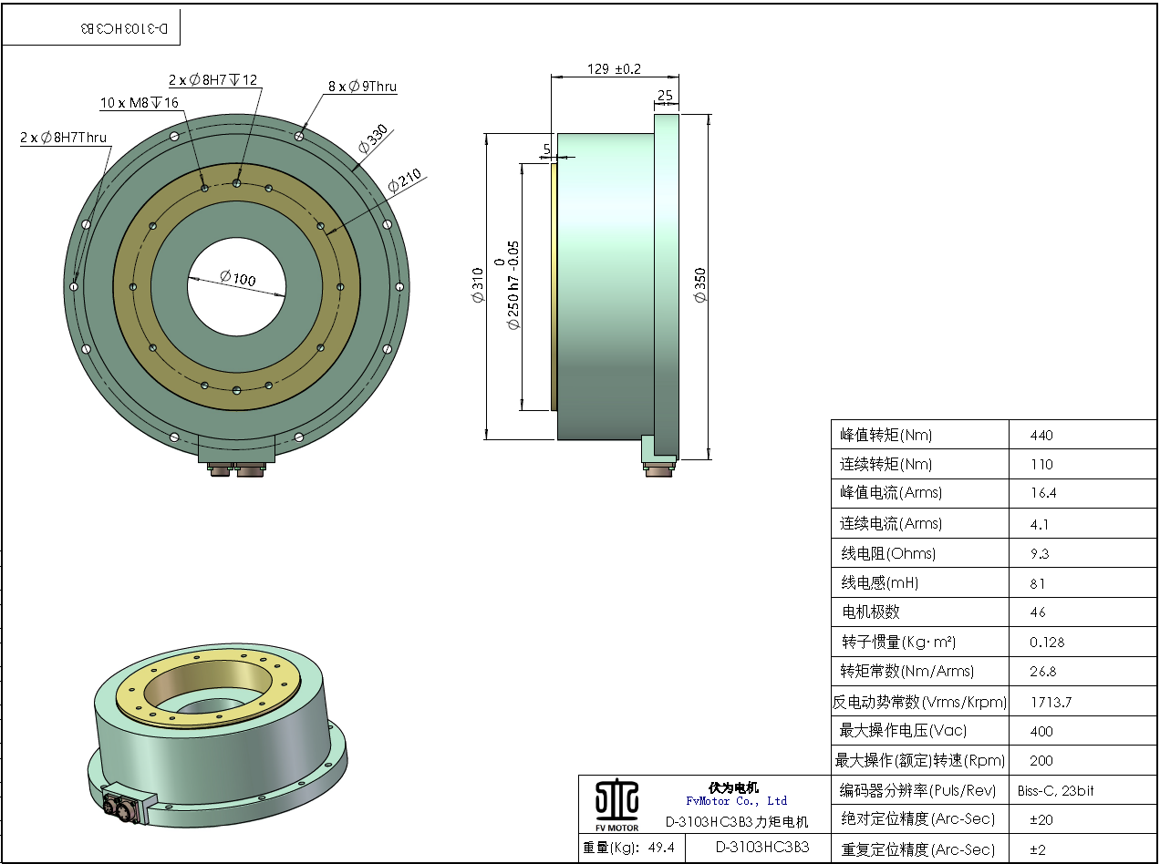The image size is (1160, 864).
Task: Select the continuous torque value 110
Action: [x=1041, y=465]
